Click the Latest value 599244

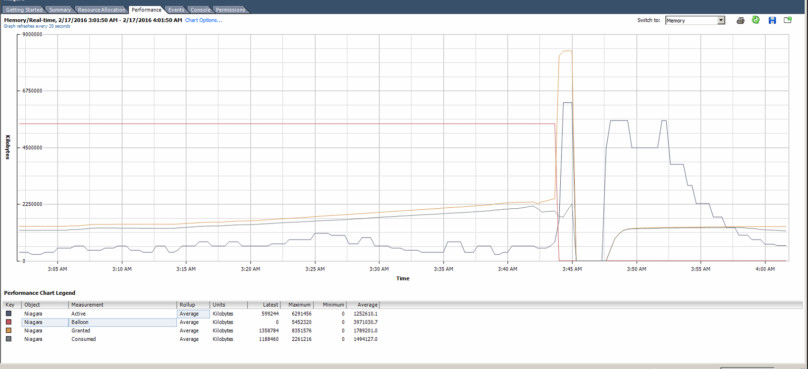[x=270, y=314]
